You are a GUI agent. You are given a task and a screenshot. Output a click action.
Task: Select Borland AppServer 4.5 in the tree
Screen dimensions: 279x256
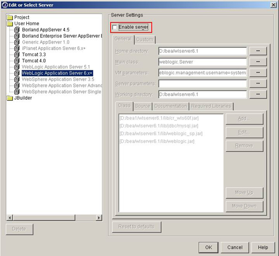coord(46,30)
